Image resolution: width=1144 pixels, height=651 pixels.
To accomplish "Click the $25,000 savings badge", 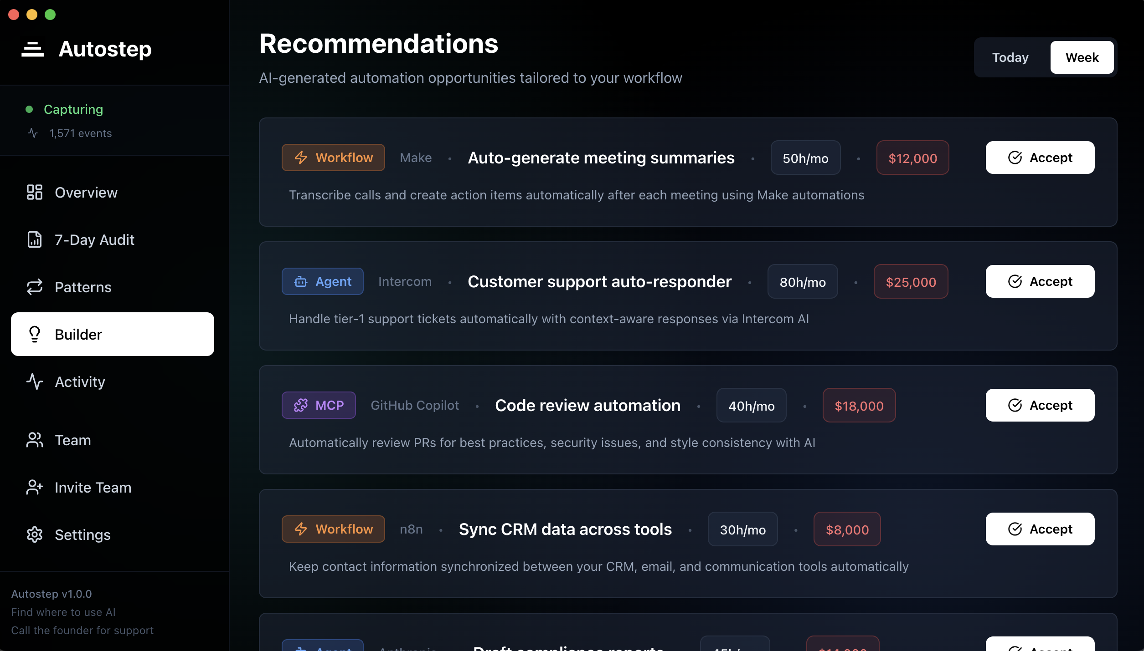I will point(911,282).
